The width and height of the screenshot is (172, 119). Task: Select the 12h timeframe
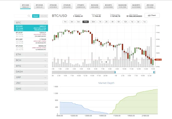tap(125, 22)
